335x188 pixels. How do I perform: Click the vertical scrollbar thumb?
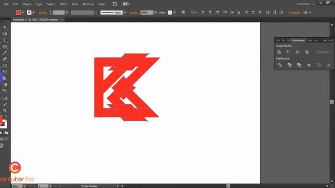click(x=332, y=102)
